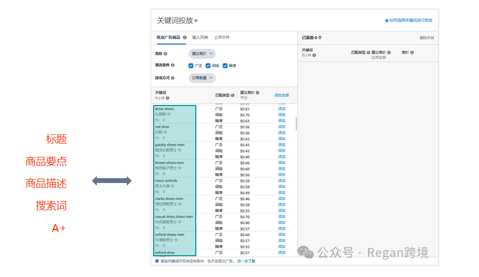Screen dimensions: 479x277
Task: Open the 建议竞价 bid dropdown
Action: coord(202,54)
